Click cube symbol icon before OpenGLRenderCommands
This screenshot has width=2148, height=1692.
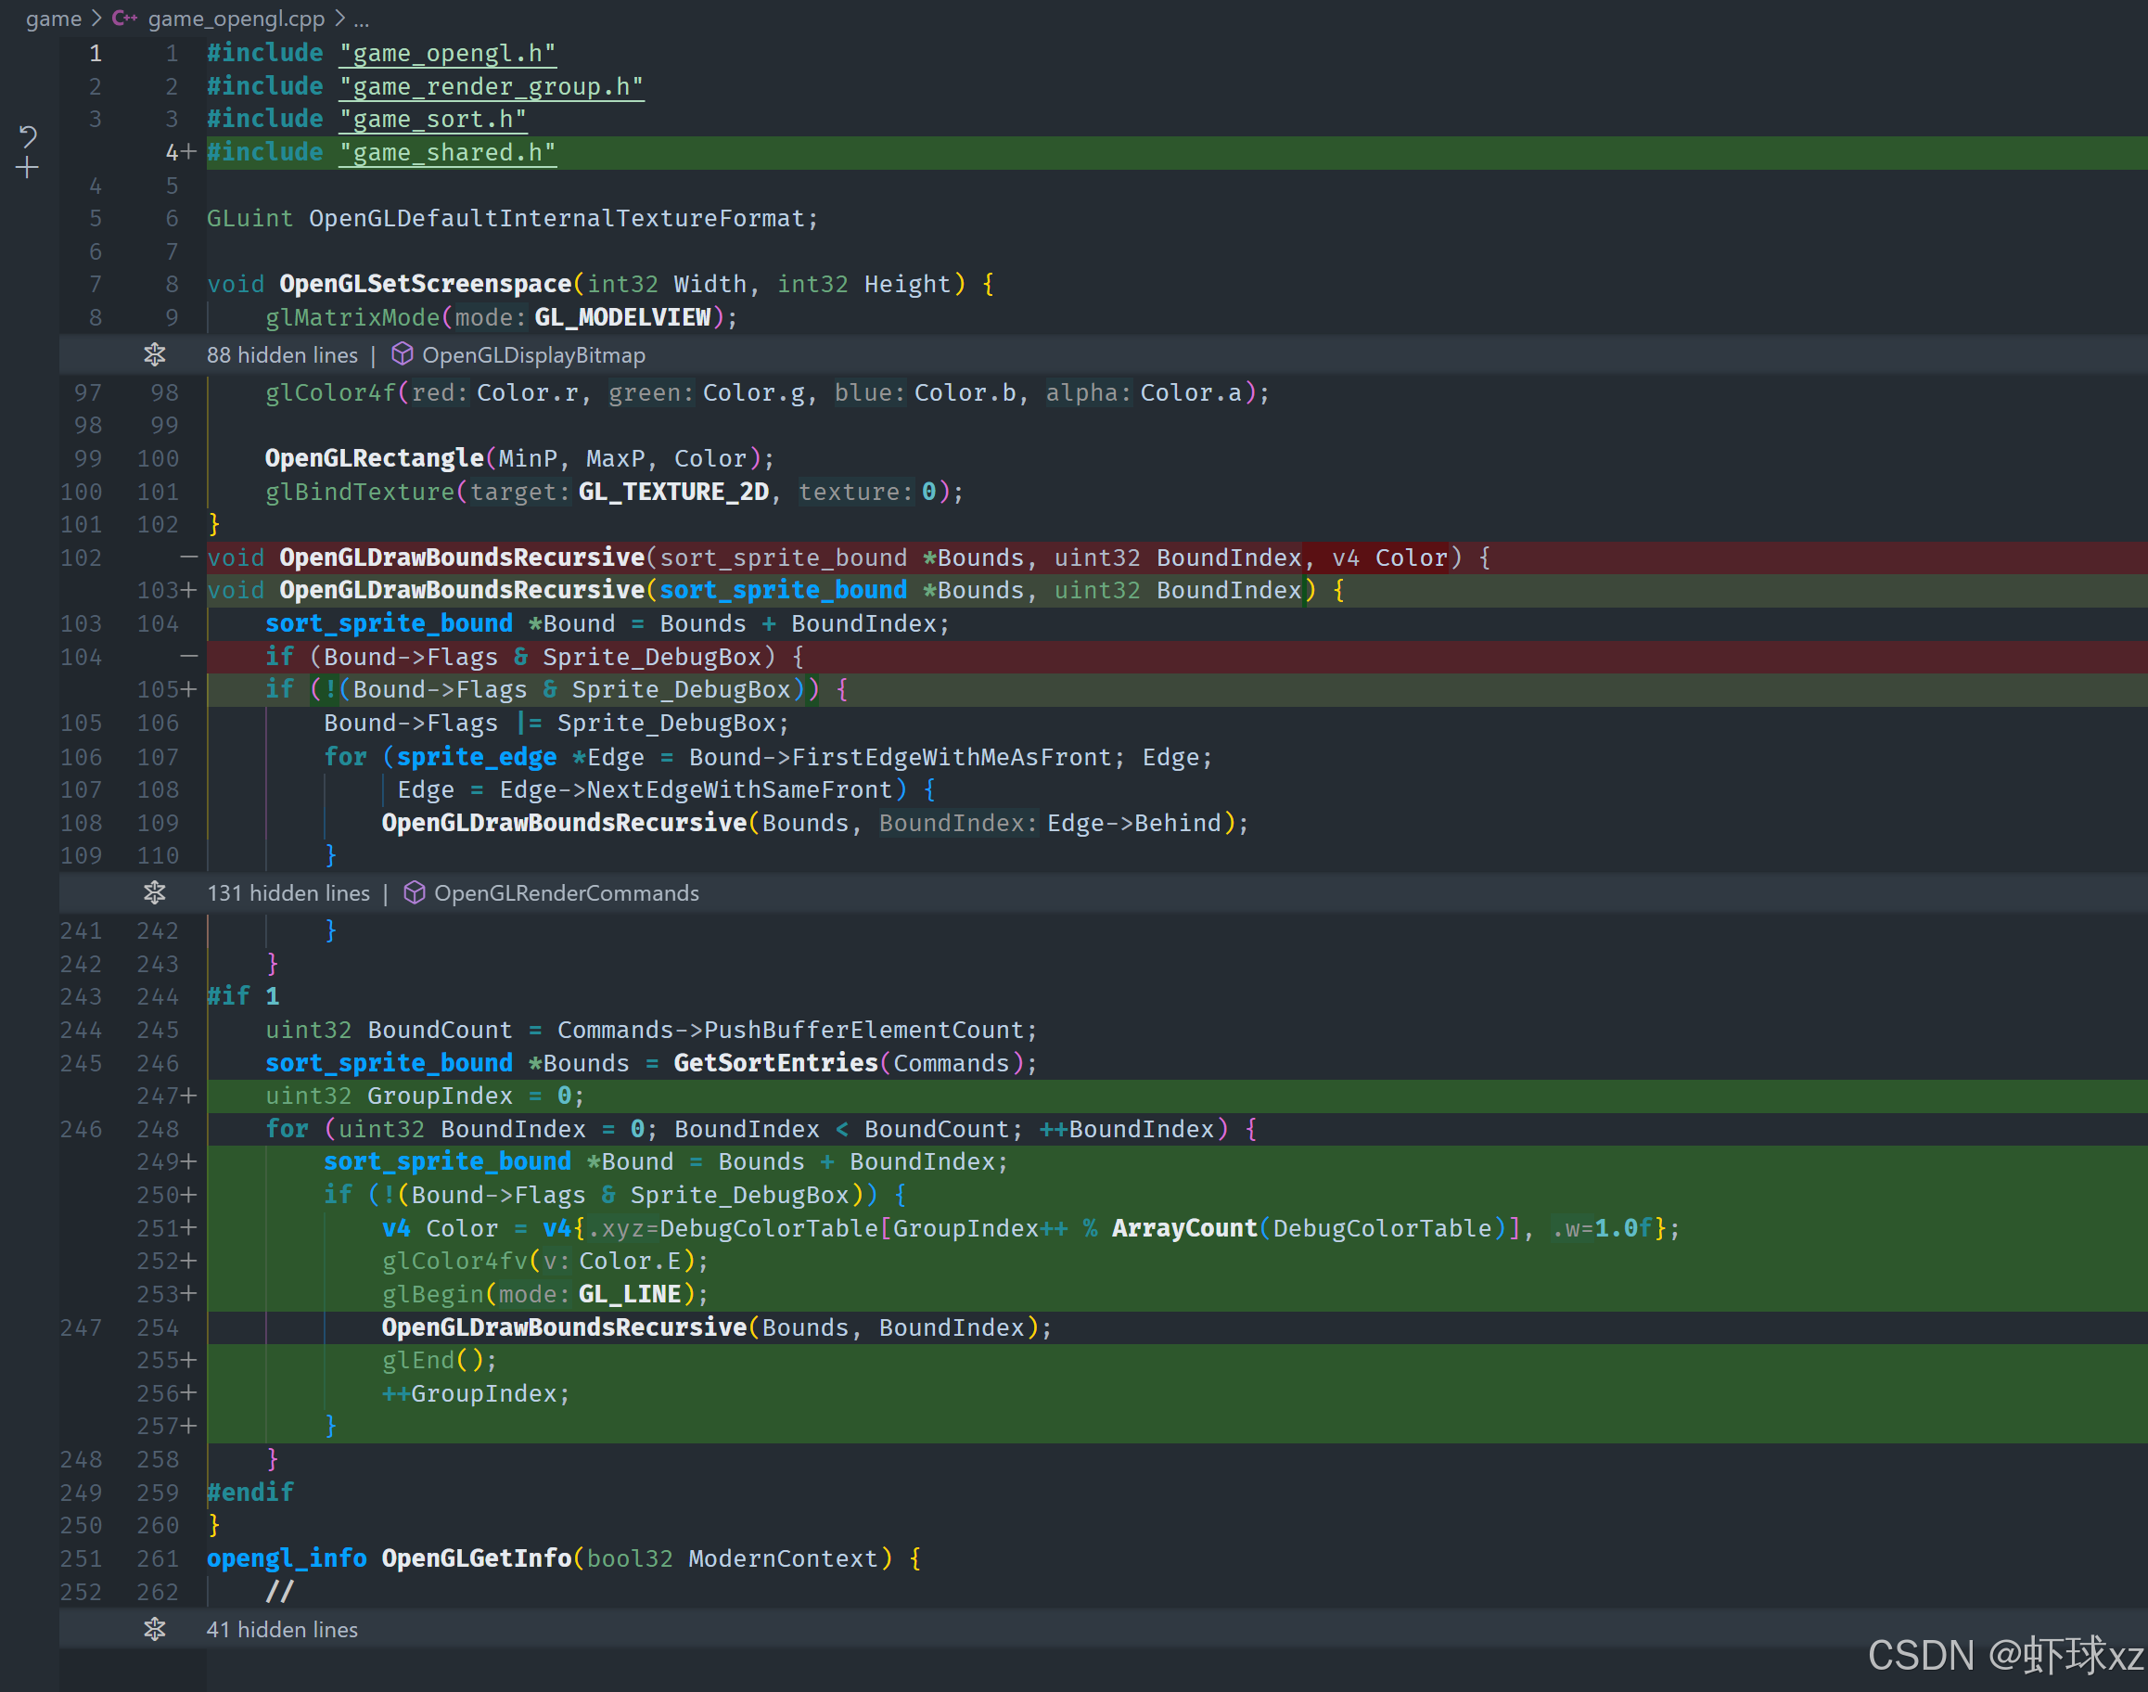(x=414, y=892)
